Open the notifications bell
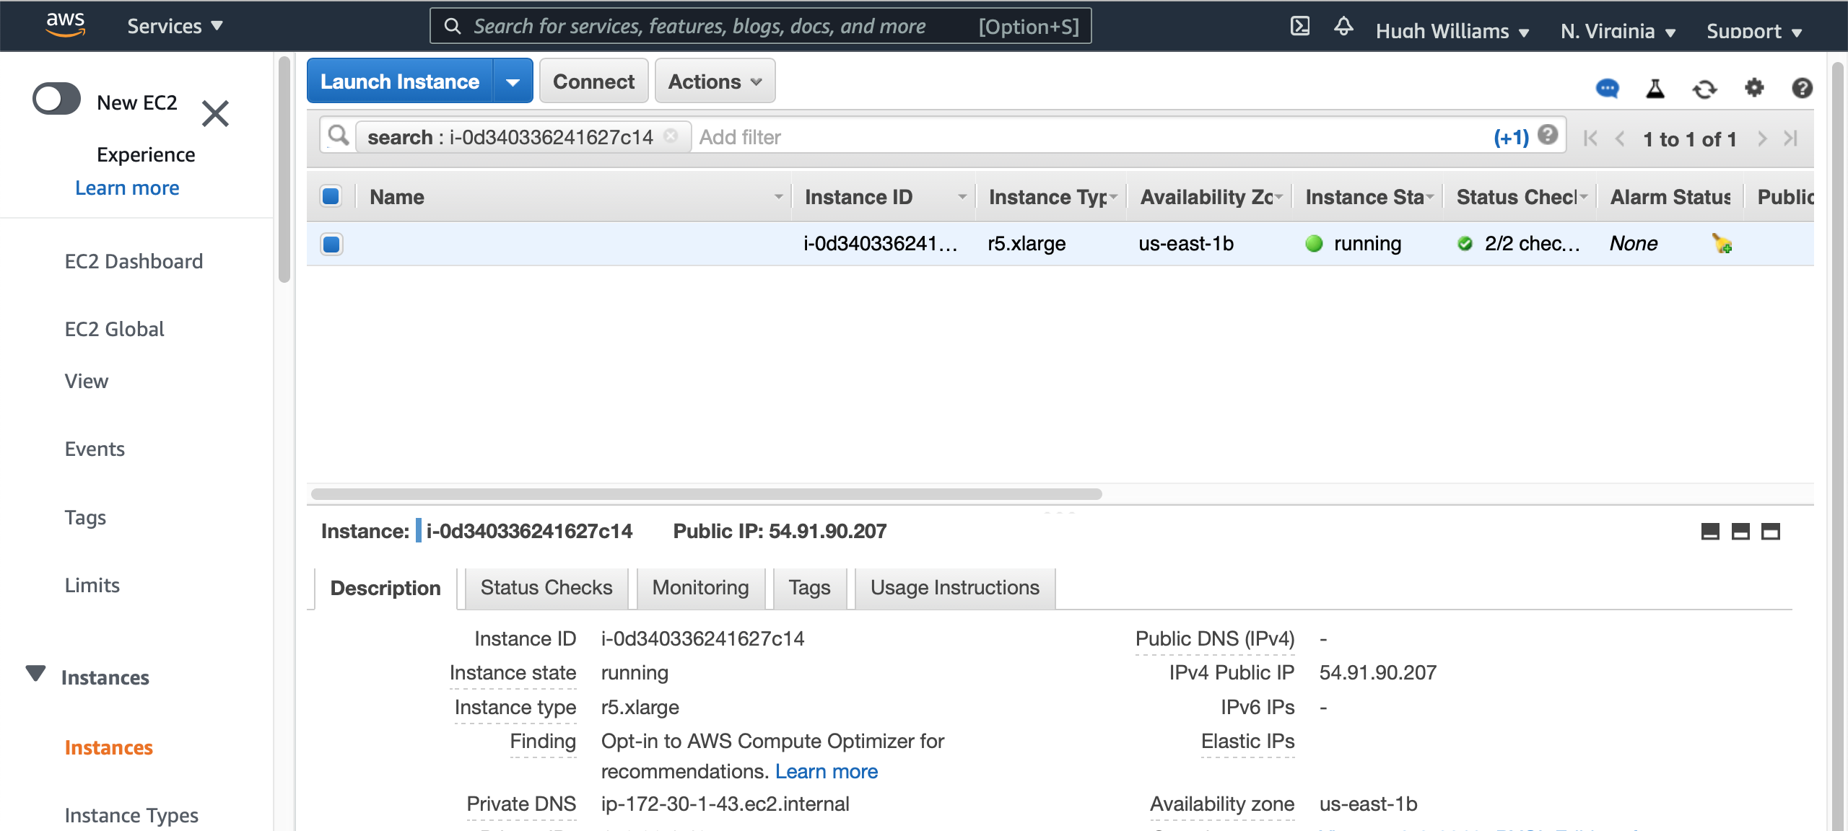 pos(1343,27)
